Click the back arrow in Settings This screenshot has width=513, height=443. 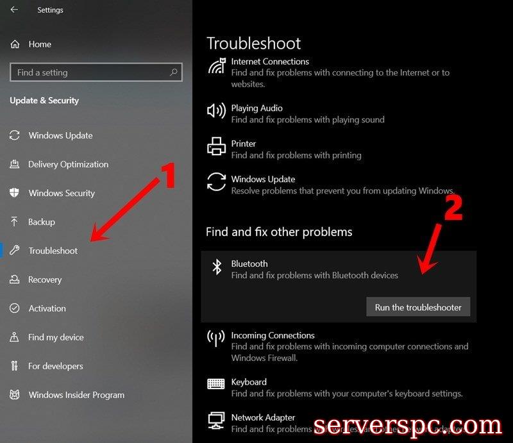(x=14, y=10)
